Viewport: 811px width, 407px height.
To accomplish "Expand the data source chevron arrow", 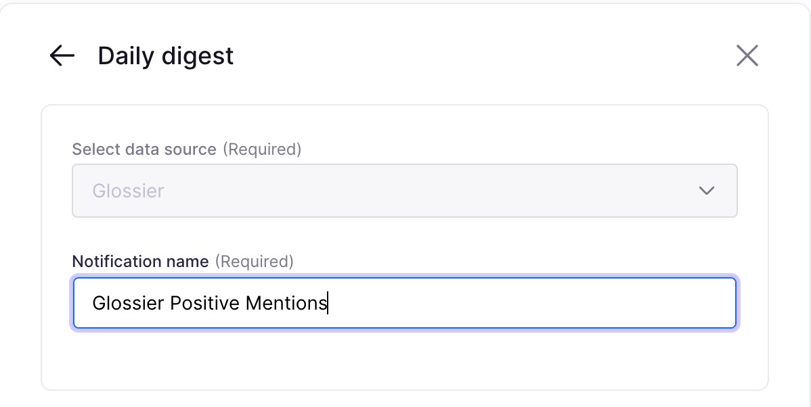I will click(x=706, y=191).
